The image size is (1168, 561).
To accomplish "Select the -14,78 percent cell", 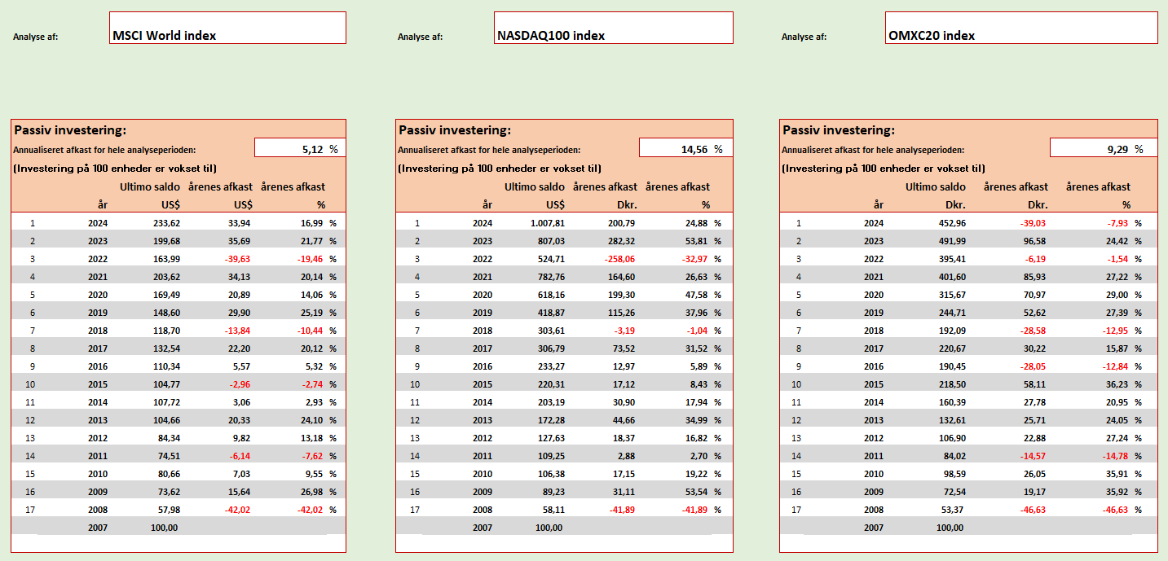I will coord(1114,456).
